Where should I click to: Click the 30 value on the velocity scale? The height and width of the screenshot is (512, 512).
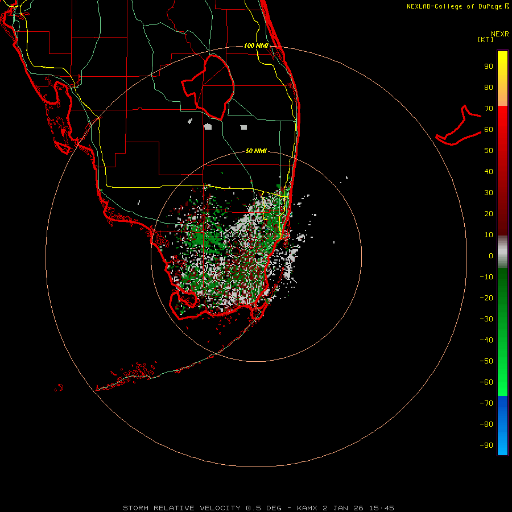tap(489, 193)
